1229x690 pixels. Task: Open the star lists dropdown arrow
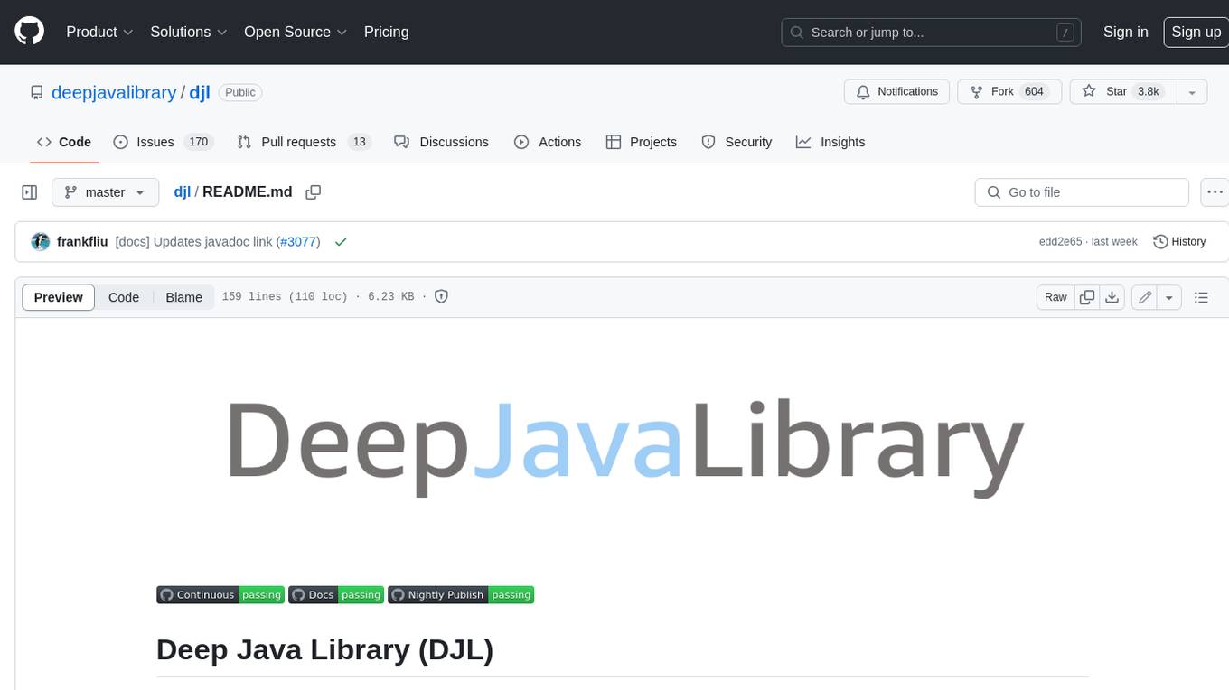[1192, 92]
